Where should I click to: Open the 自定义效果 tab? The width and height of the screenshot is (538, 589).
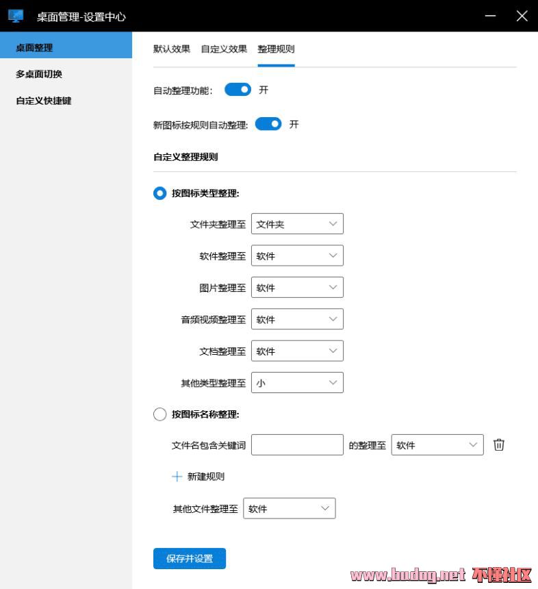pos(224,49)
